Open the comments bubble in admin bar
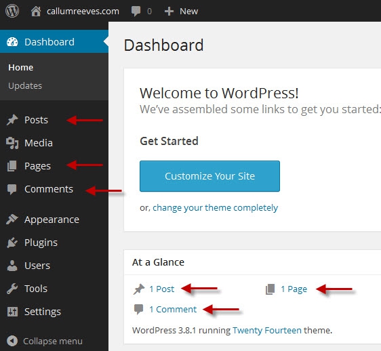The width and height of the screenshot is (381, 351). click(136, 11)
